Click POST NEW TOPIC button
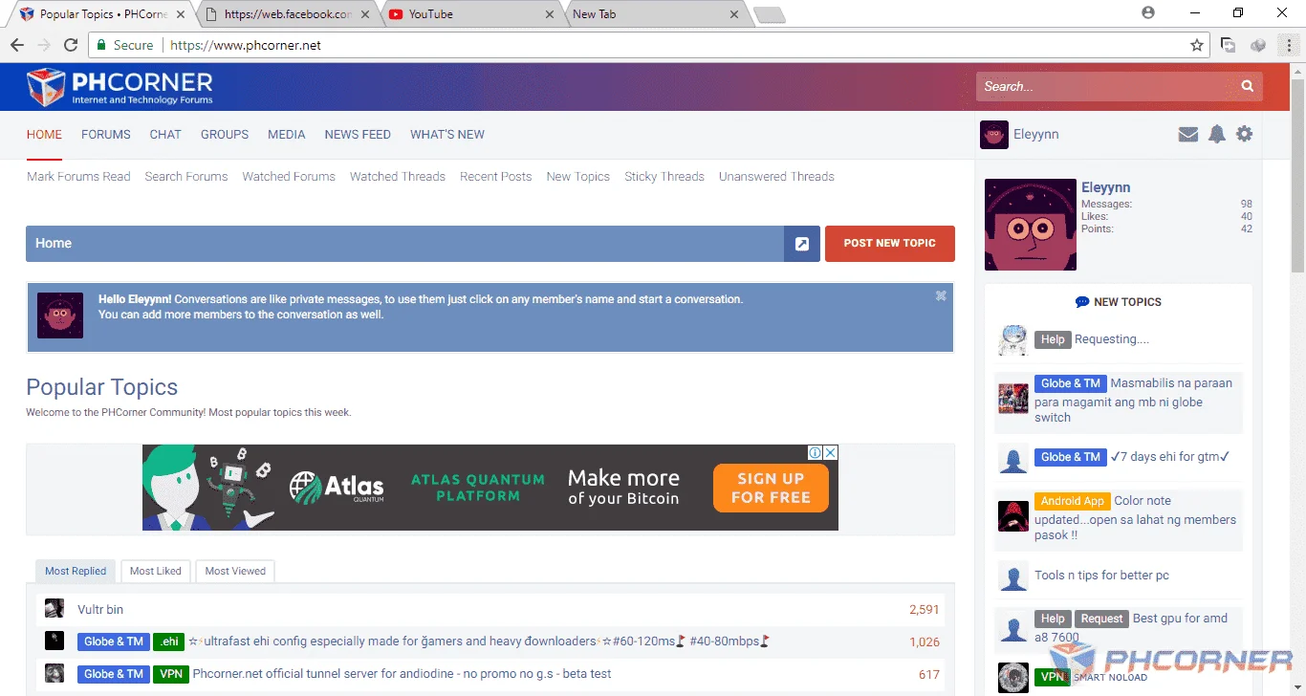The height and width of the screenshot is (696, 1306). pos(890,244)
